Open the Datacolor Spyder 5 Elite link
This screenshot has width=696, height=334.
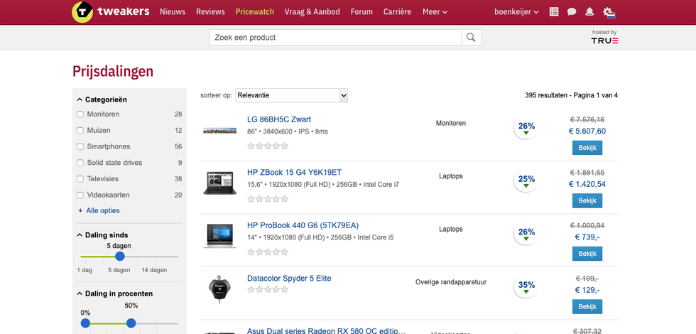tap(289, 279)
